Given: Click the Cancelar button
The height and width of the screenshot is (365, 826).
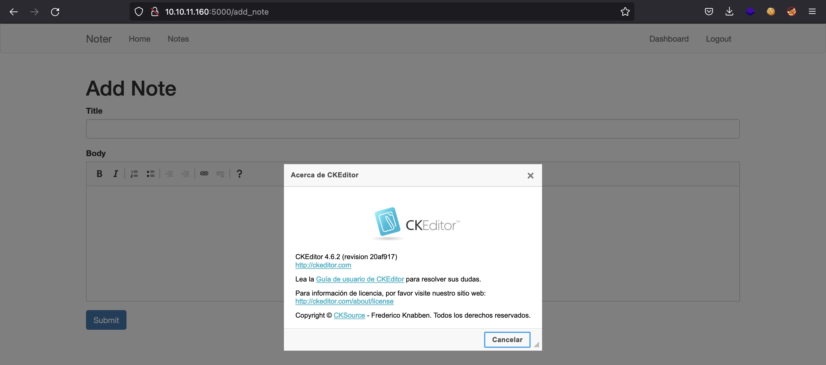Looking at the screenshot, I should point(507,339).
